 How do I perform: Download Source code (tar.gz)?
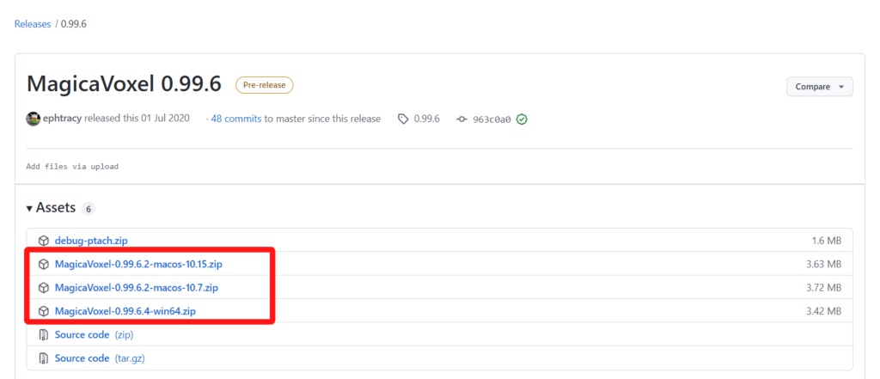click(x=100, y=358)
